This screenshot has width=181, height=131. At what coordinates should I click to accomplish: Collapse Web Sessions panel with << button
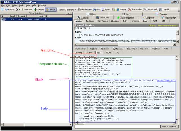69,13
